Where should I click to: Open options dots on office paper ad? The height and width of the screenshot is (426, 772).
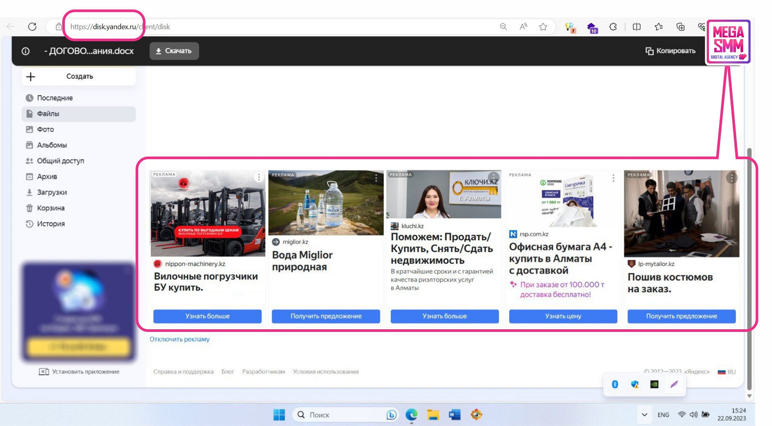point(614,178)
